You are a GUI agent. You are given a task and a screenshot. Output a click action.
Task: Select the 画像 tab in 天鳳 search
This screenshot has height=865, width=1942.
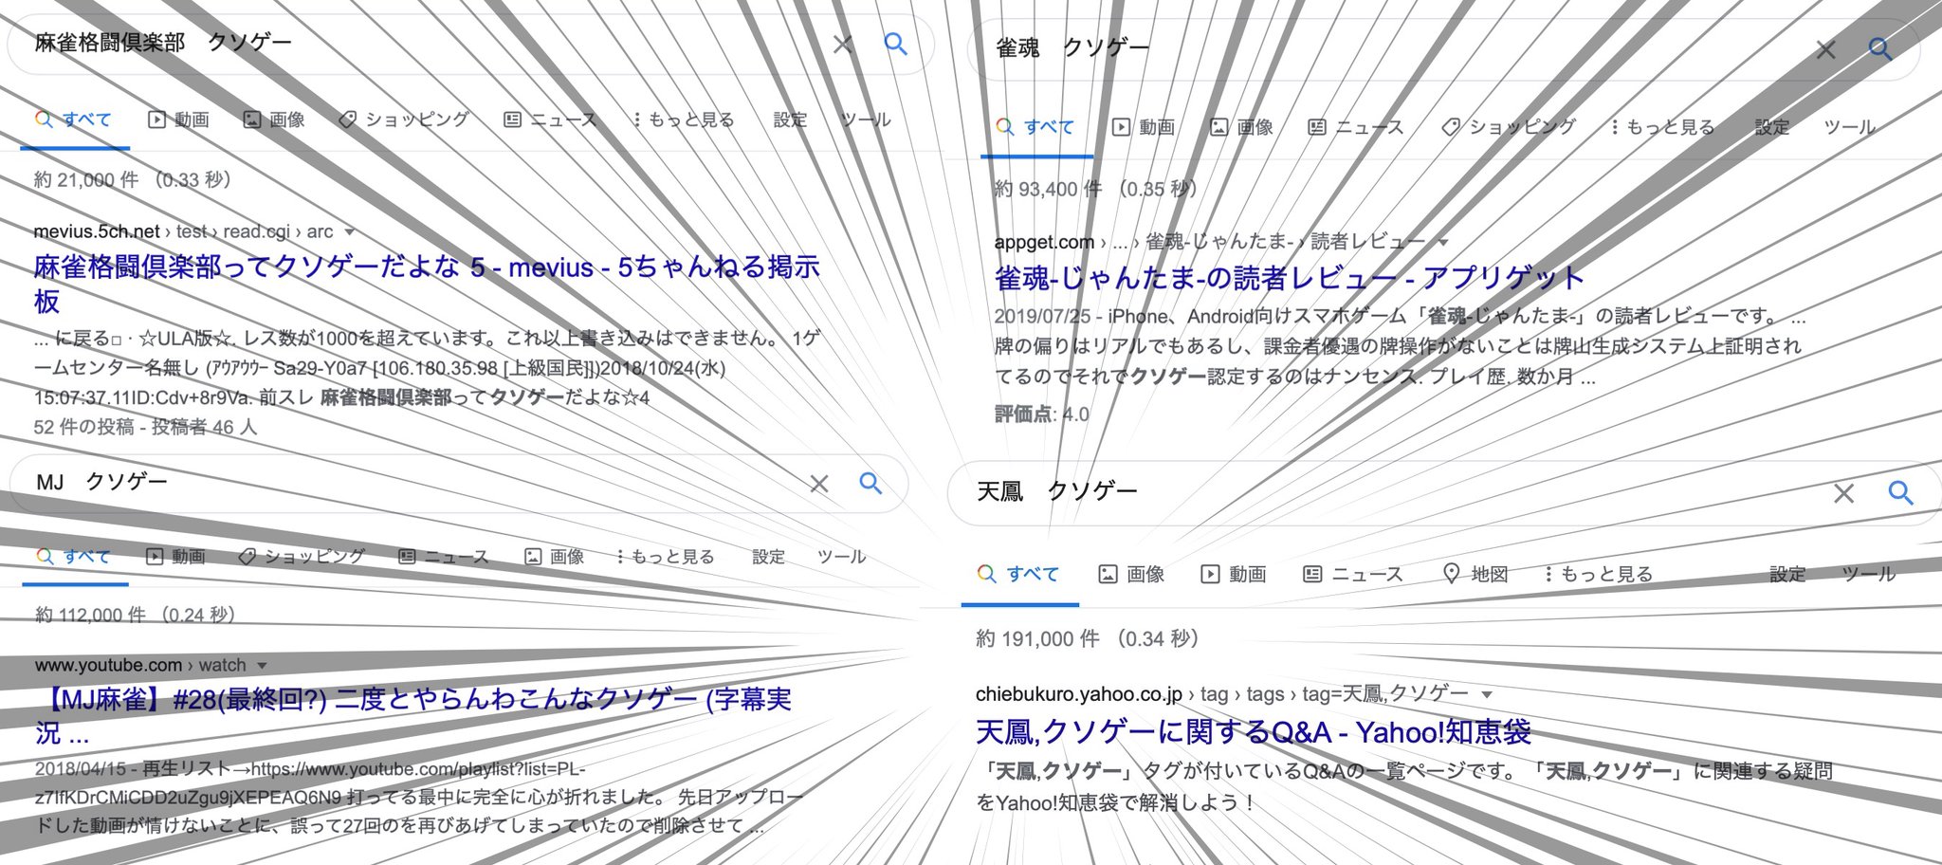pos(1131,574)
